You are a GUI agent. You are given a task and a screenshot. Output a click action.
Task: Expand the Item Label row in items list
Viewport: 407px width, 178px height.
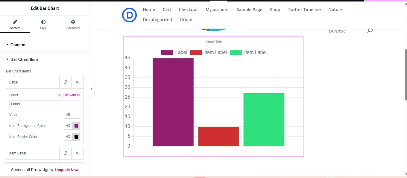[x=33, y=153]
